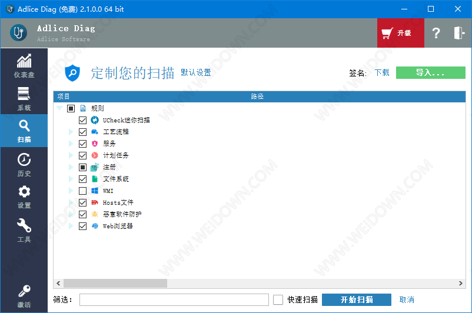
Task: Open the 设置 settings gear icon
Action: (x=24, y=192)
